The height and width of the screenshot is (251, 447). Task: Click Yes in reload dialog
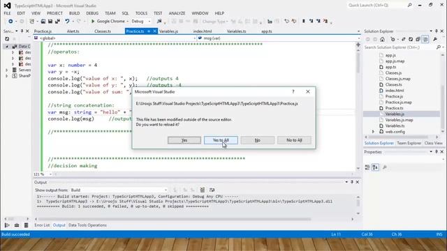click(x=184, y=140)
